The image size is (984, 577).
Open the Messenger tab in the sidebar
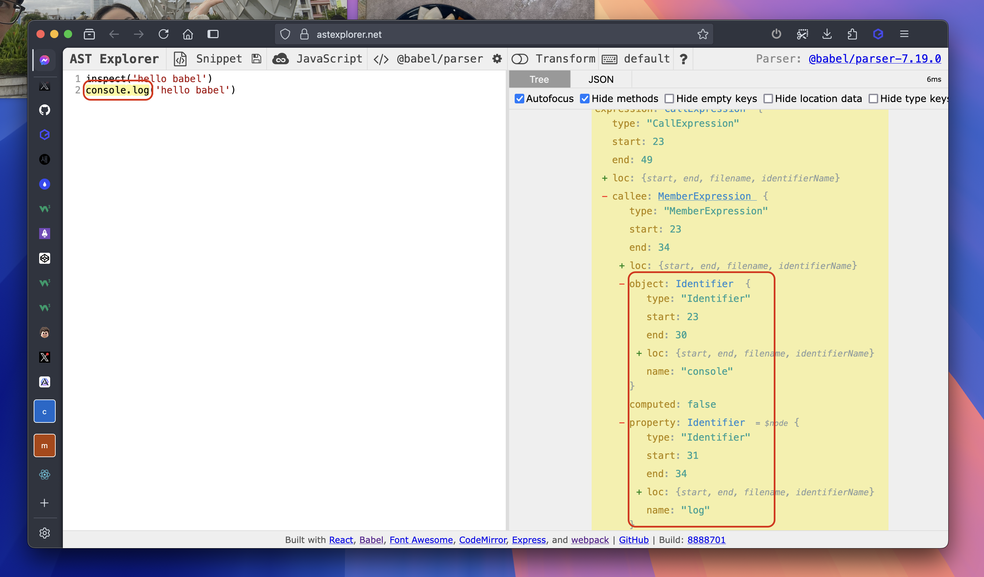click(x=45, y=60)
